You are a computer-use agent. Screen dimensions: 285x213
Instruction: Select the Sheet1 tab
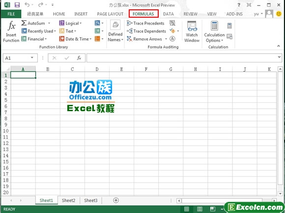pyautogui.click(x=46, y=200)
